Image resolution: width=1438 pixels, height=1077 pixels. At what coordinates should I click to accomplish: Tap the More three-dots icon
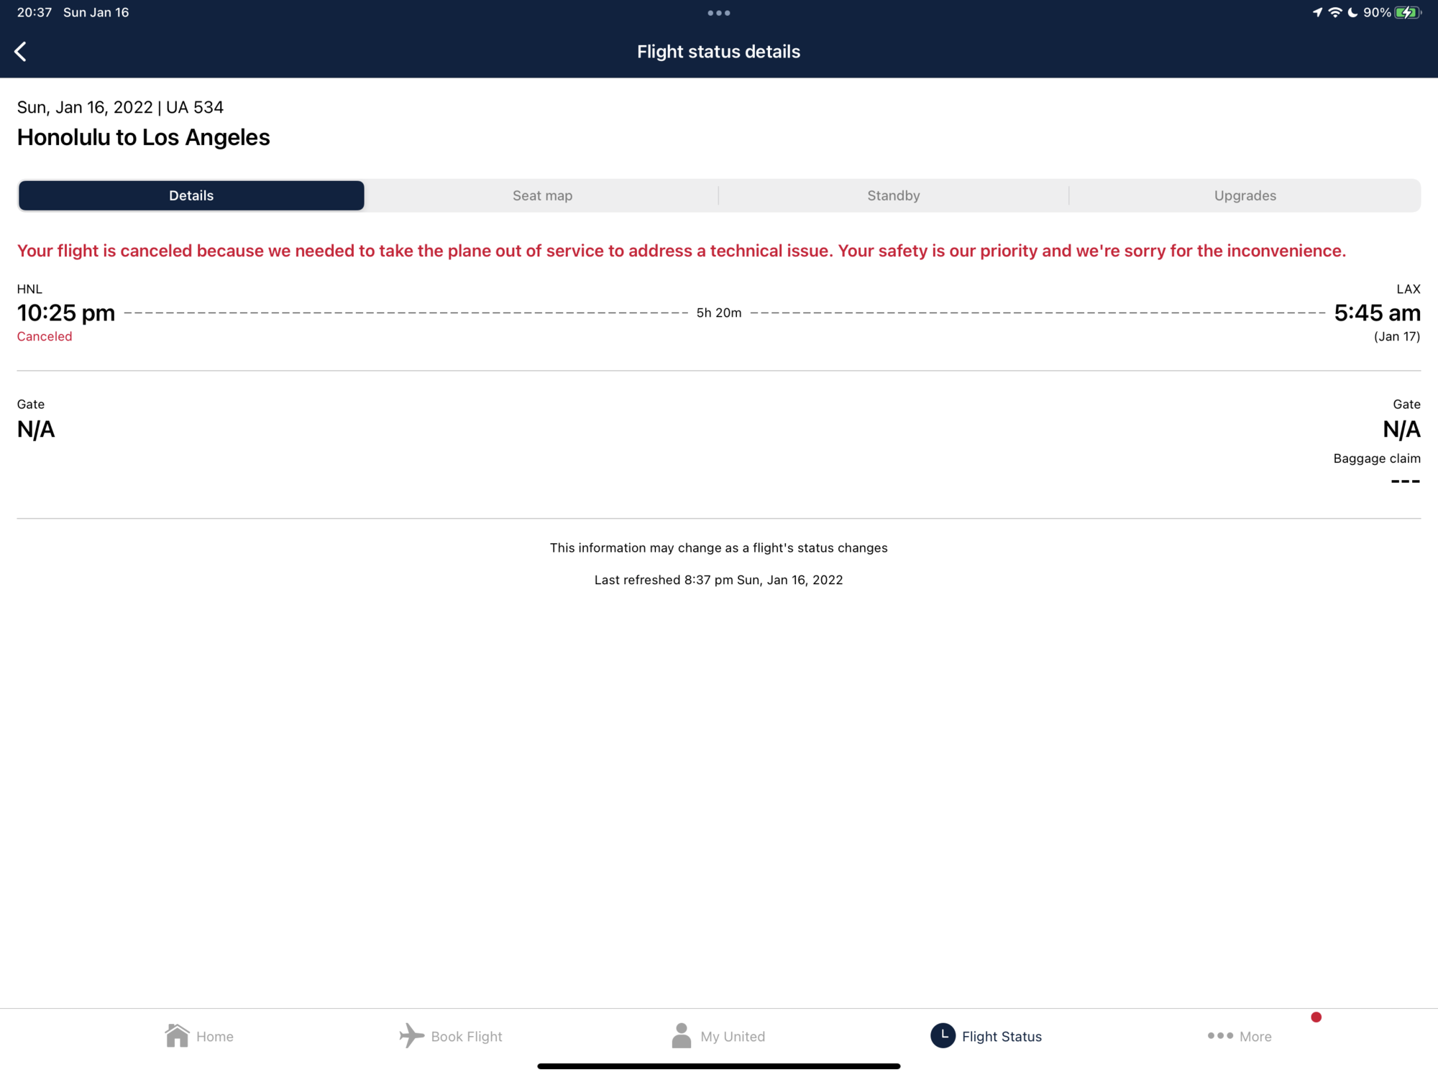[1220, 1035]
